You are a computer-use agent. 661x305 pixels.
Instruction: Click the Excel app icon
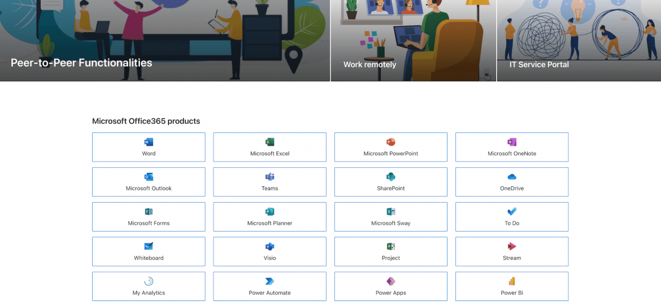coord(270,142)
